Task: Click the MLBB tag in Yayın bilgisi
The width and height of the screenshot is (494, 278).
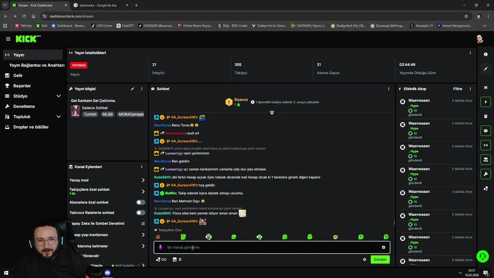Action: tap(108, 114)
